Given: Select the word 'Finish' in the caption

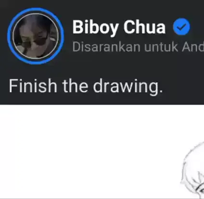Looking at the screenshot, I should [33, 86].
